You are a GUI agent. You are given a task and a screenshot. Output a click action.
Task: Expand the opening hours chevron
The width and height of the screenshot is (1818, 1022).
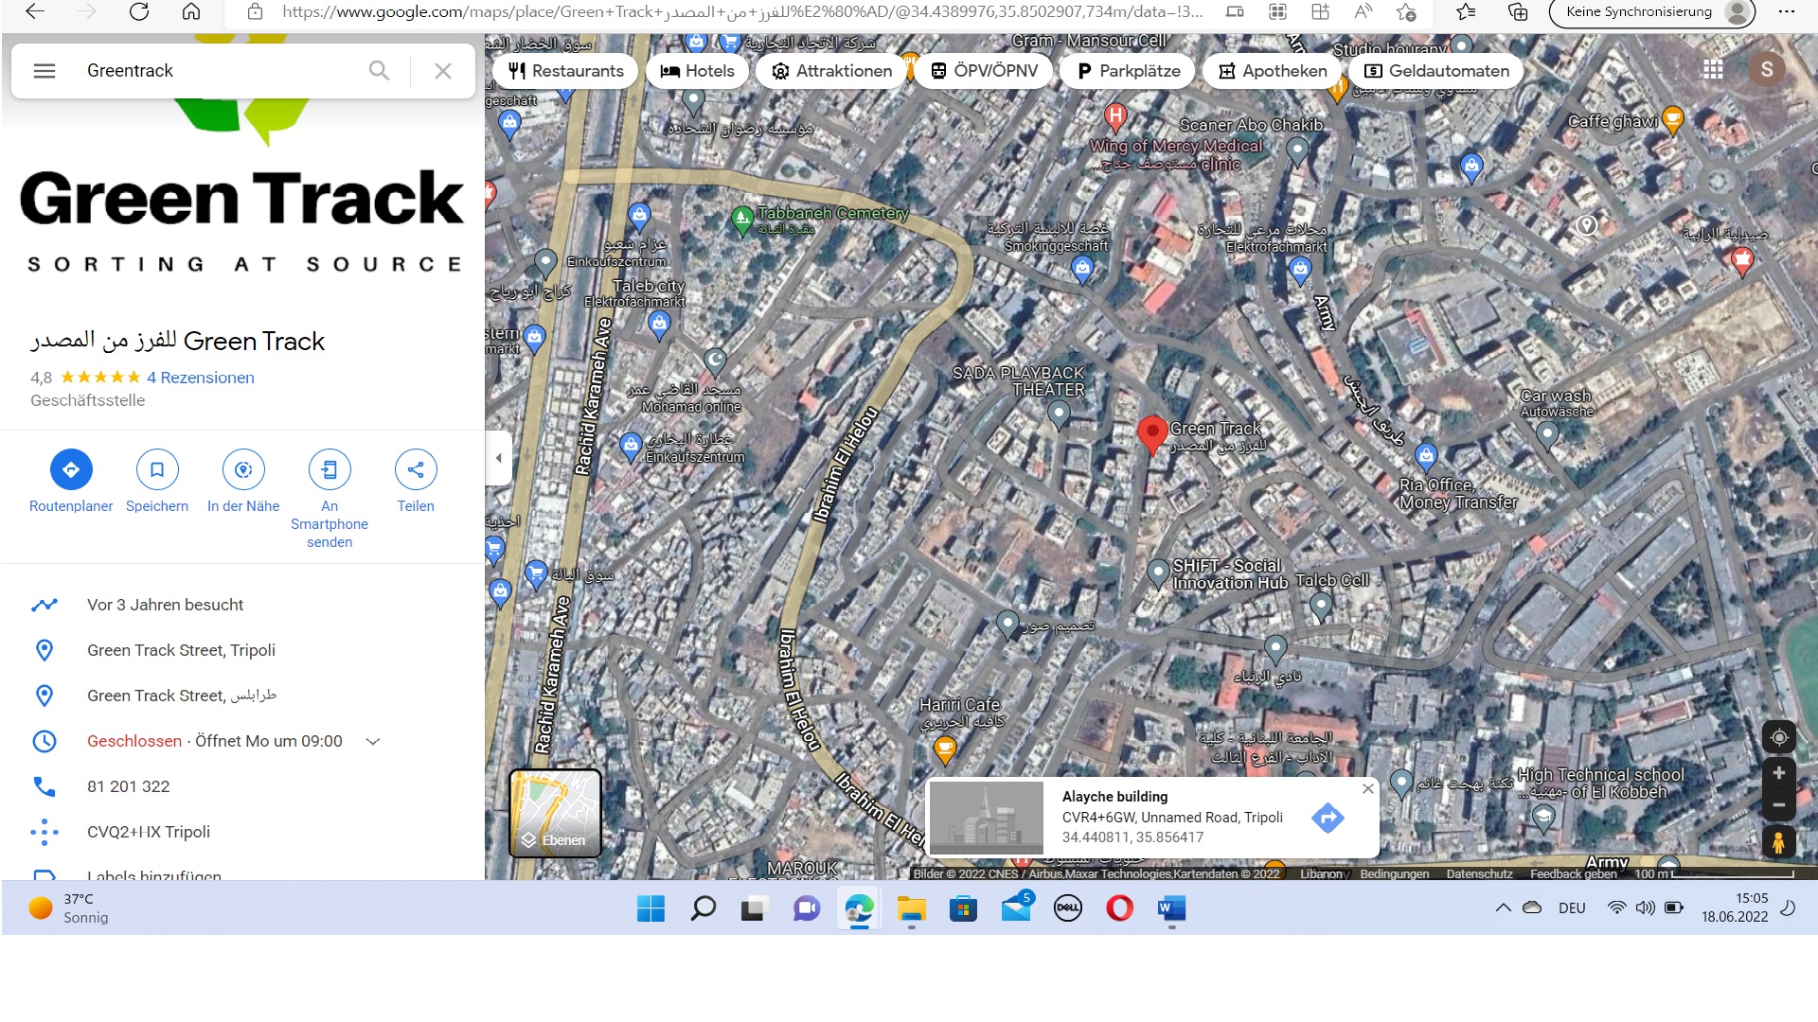click(x=373, y=742)
